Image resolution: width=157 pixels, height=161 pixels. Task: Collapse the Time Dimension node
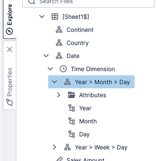click(50, 69)
